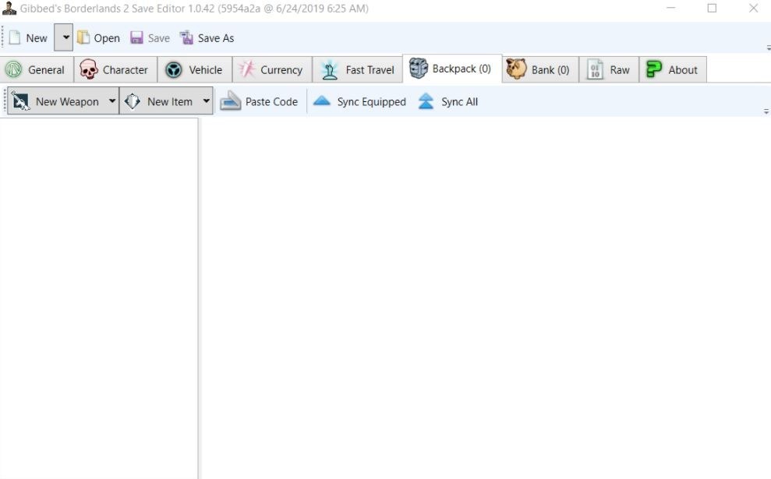Switch to the Raw tab
This screenshot has height=479, width=771.
tap(609, 69)
